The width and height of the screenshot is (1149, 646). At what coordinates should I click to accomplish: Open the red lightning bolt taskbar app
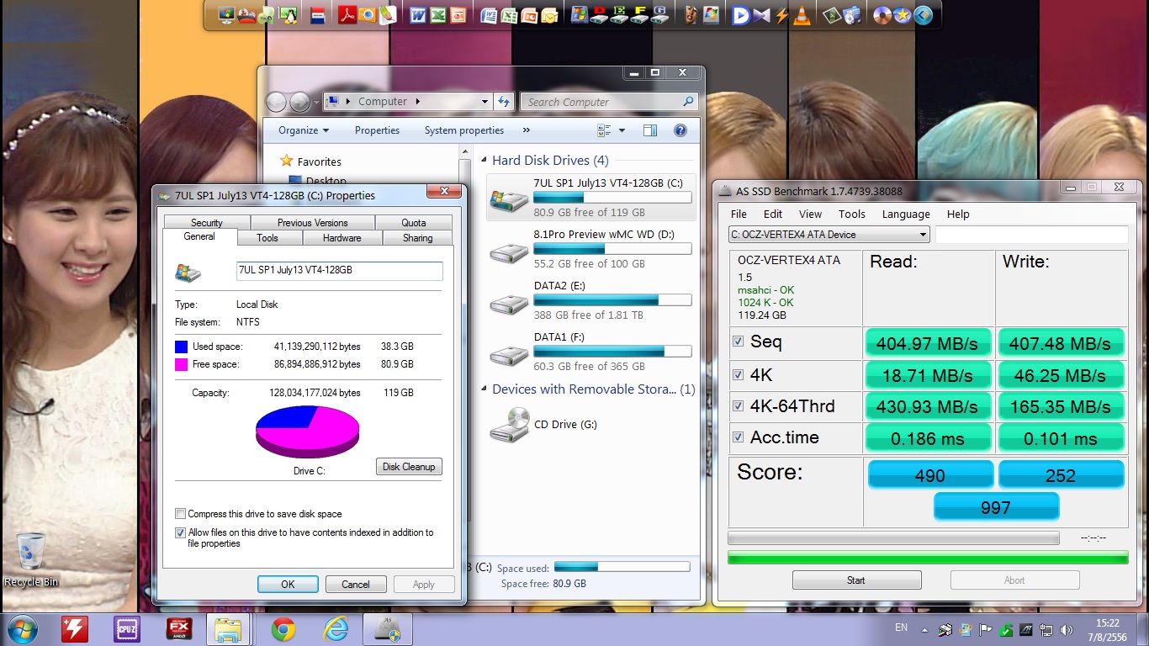[x=75, y=629]
